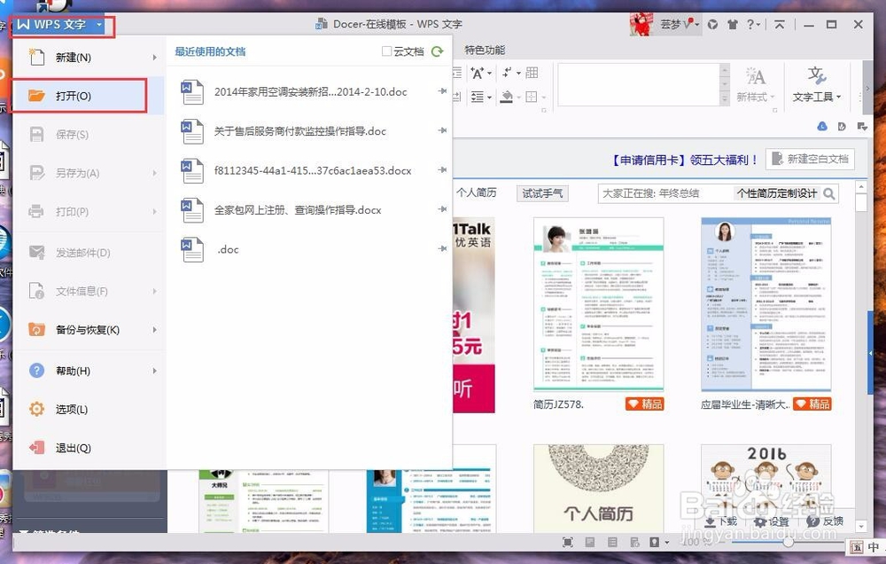
Task: Open recent file 全家包网上注册、查询操作指导.docx
Action: tap(309, 210)
